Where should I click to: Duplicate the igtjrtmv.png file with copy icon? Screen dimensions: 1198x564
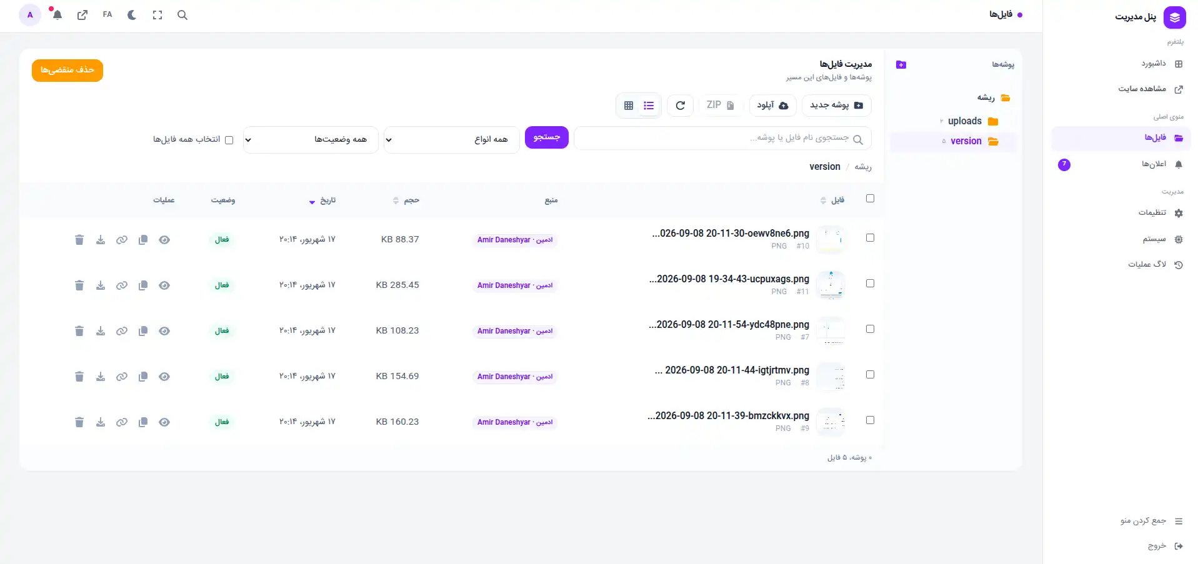[x=143, y=377]
